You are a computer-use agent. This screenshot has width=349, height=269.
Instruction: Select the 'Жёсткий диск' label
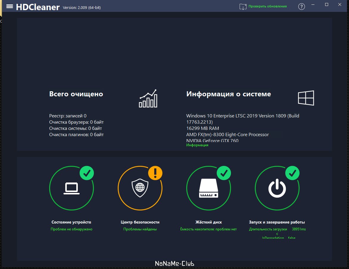point(209,222)
